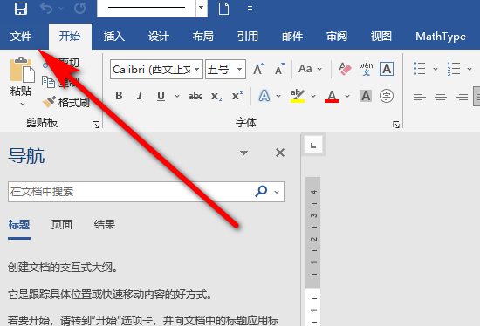
Task: Switch to the 设计 tab
Action: pyautogui.click(x=159, y=37)
